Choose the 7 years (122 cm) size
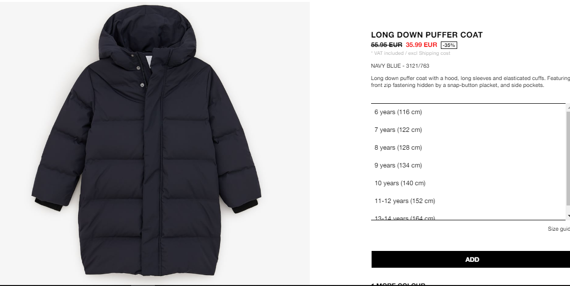This screenshot has width=570, height=286. tap(468, 130)
